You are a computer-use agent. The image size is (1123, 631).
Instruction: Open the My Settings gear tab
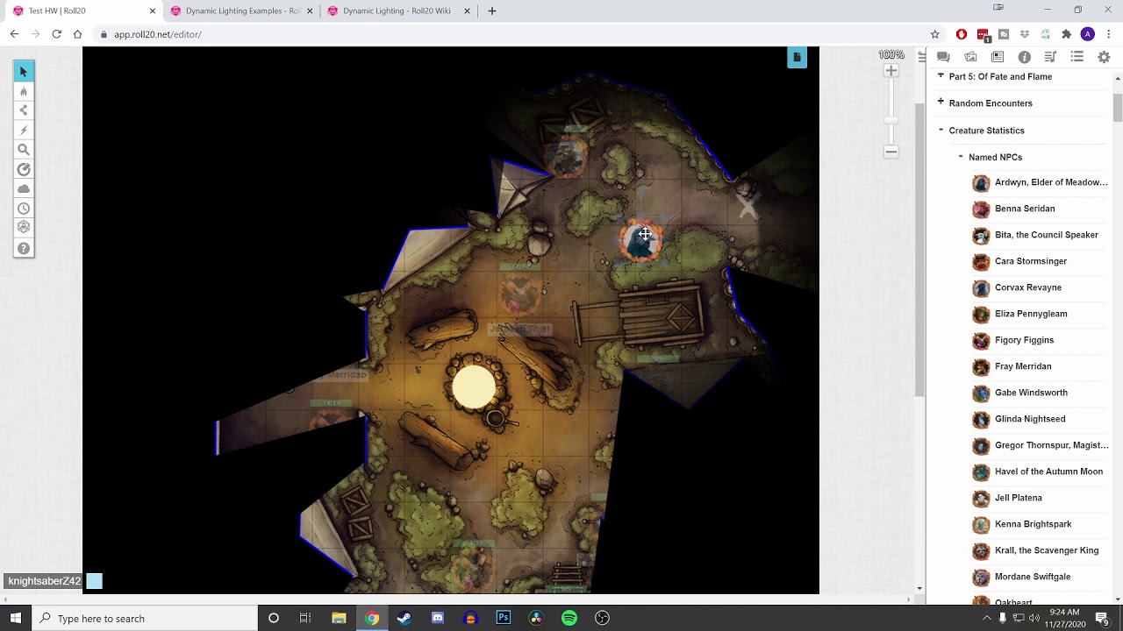[x=1104, y=57]
